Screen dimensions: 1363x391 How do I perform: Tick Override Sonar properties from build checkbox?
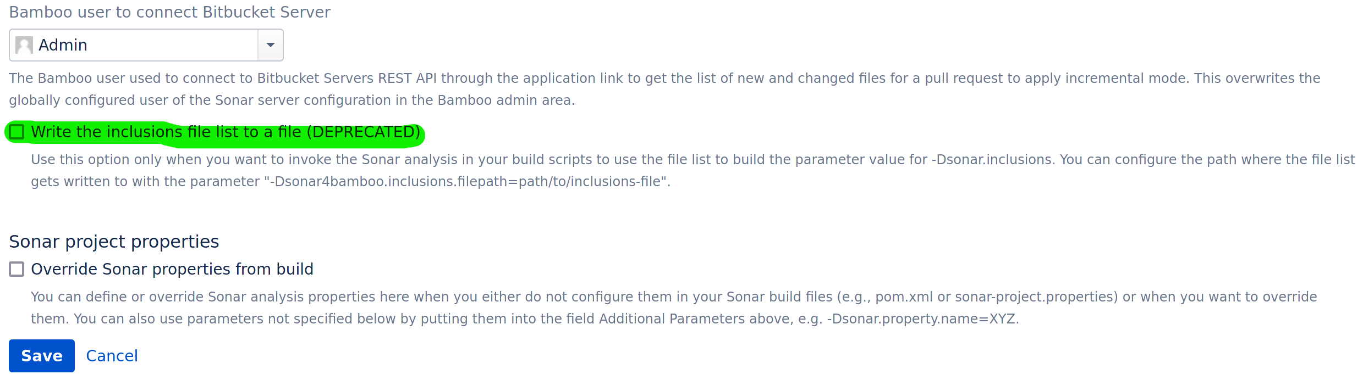coord(17,269)
